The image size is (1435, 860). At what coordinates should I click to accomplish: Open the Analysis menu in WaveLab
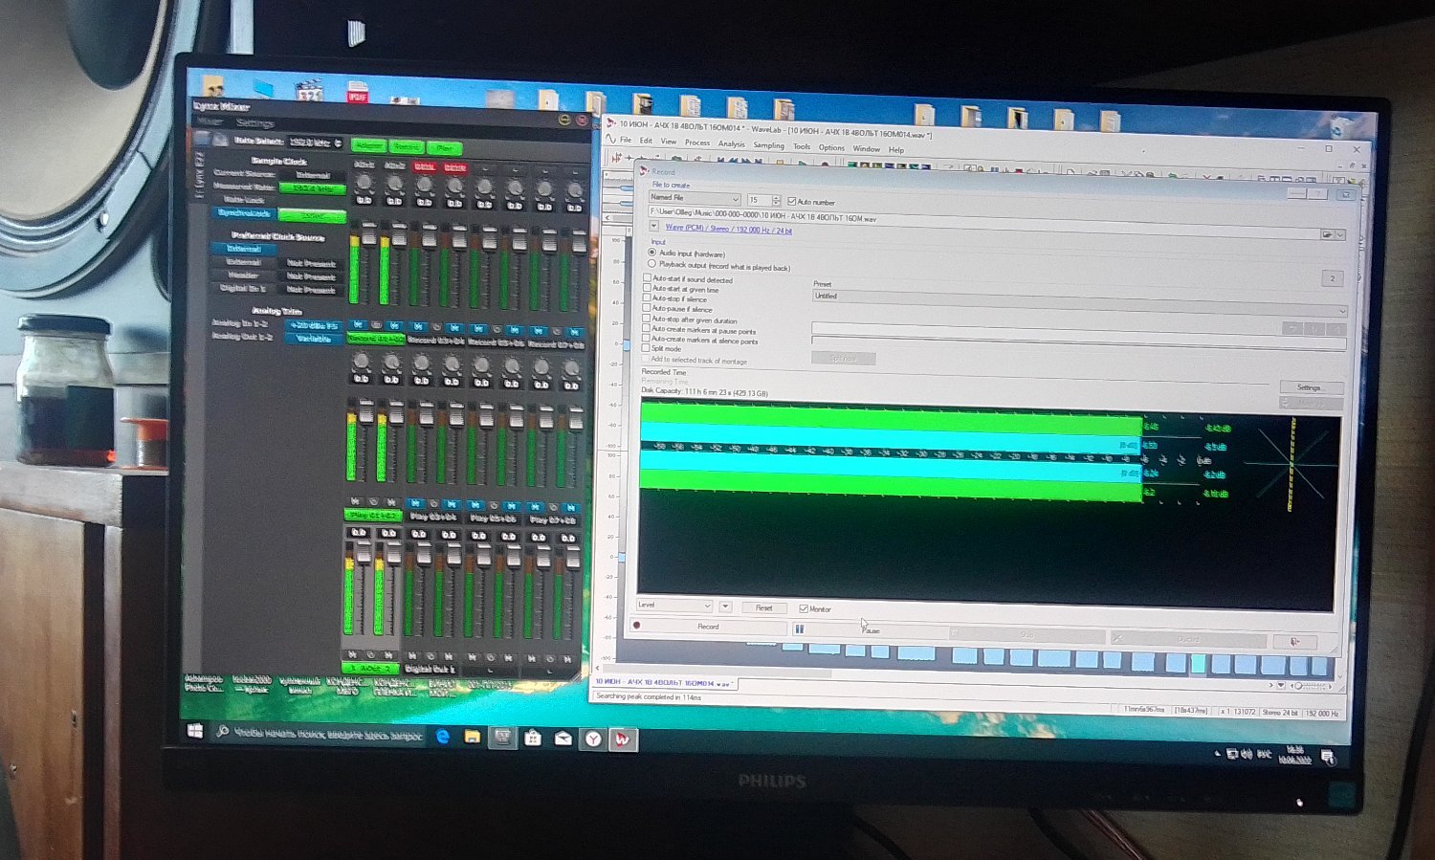[x=731, y=144]
